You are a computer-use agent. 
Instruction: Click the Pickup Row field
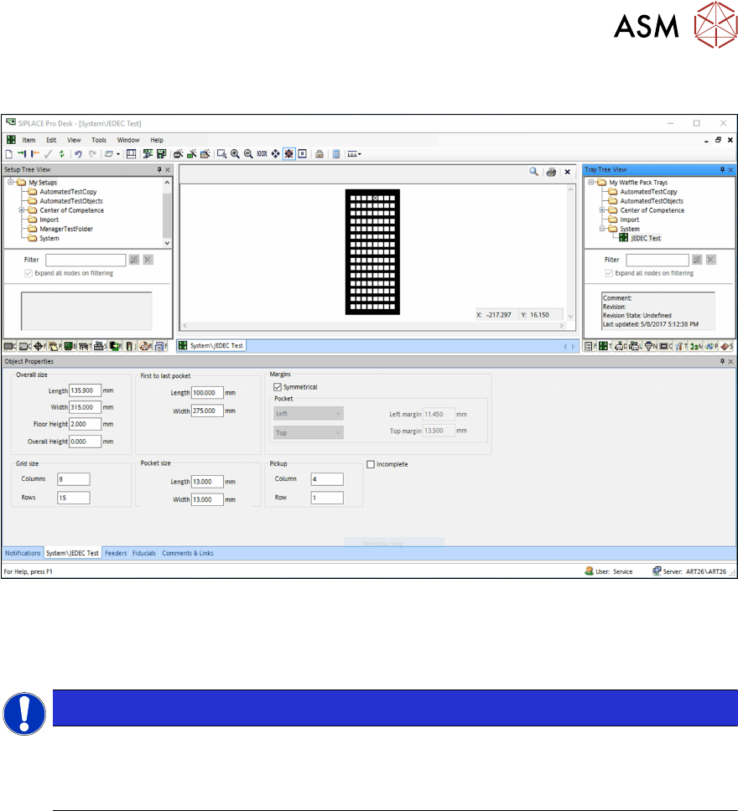[327, 498]
